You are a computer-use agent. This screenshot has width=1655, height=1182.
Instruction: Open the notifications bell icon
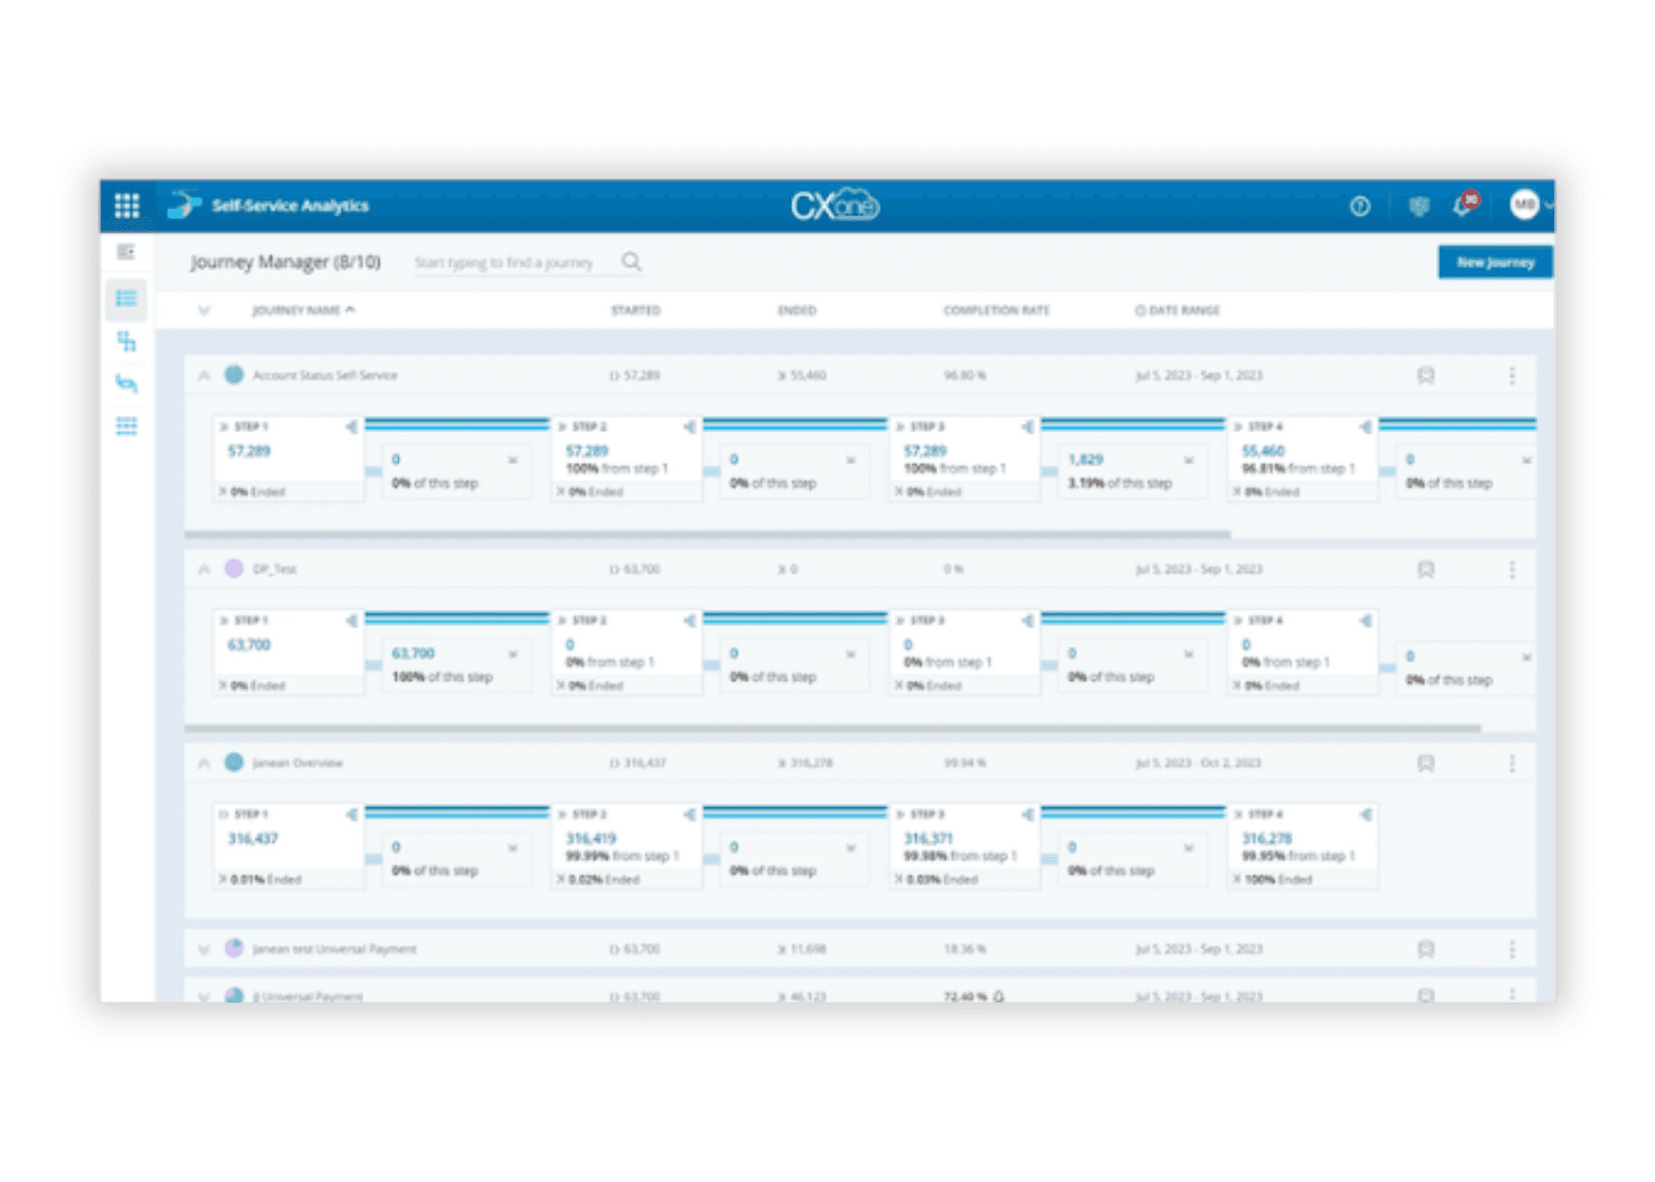pyautogui.click(x=1462, y=206)
